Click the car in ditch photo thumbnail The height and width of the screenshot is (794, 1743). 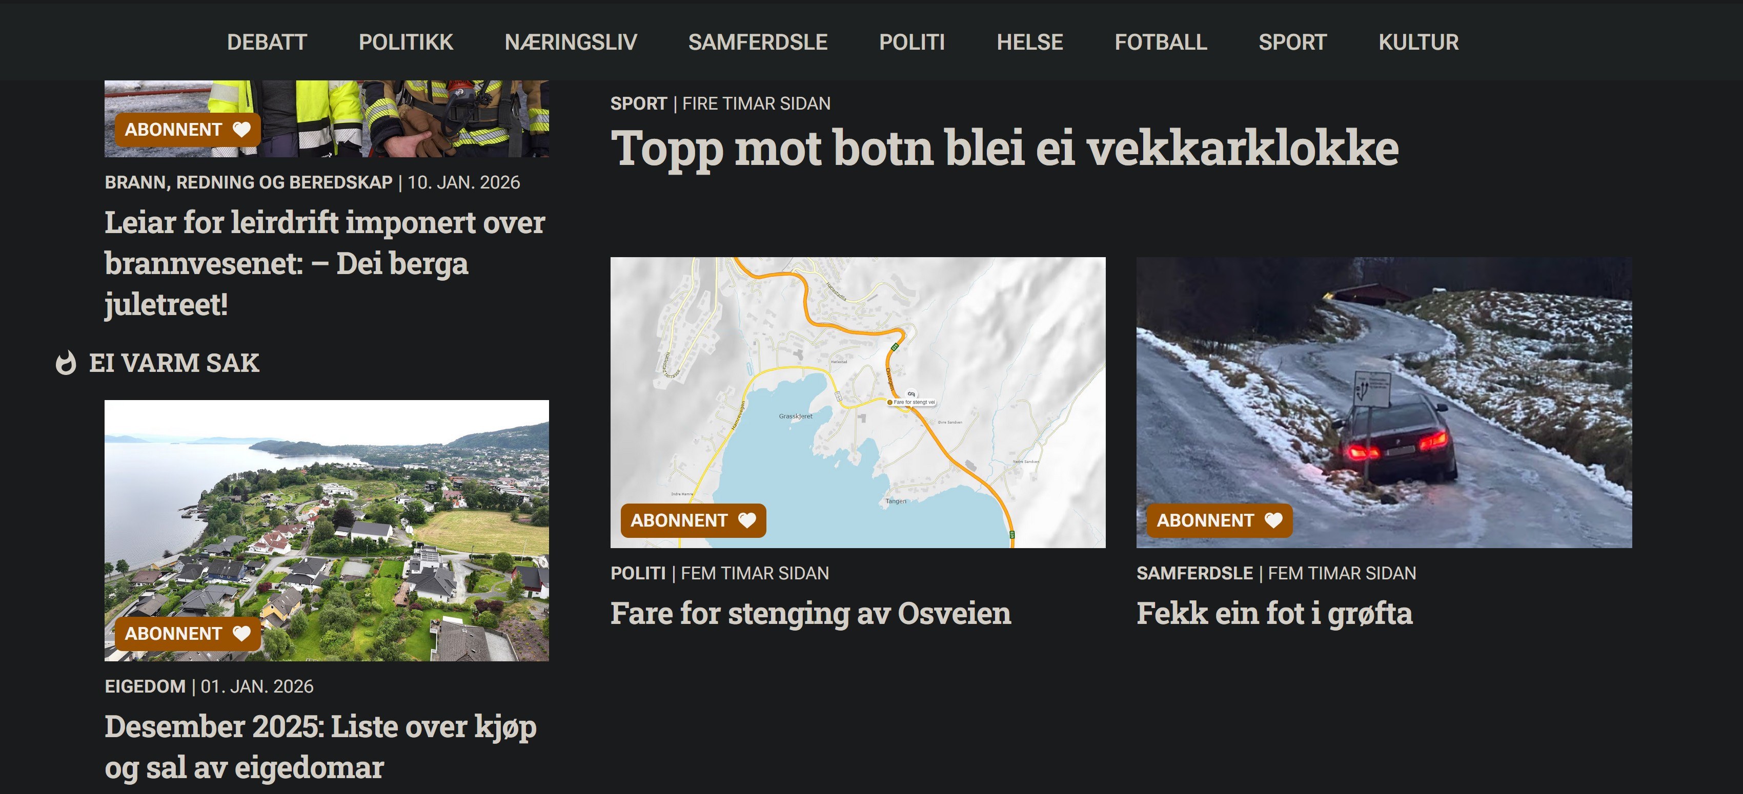tap(1384, 403)
